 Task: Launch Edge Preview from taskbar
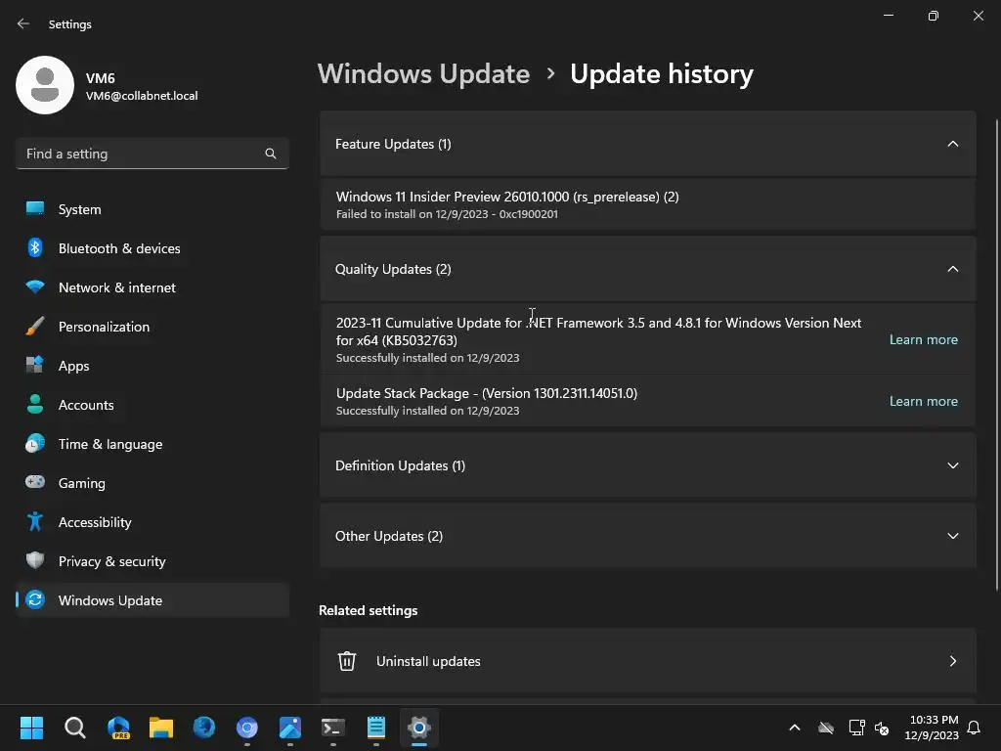(x=118, y=728)
